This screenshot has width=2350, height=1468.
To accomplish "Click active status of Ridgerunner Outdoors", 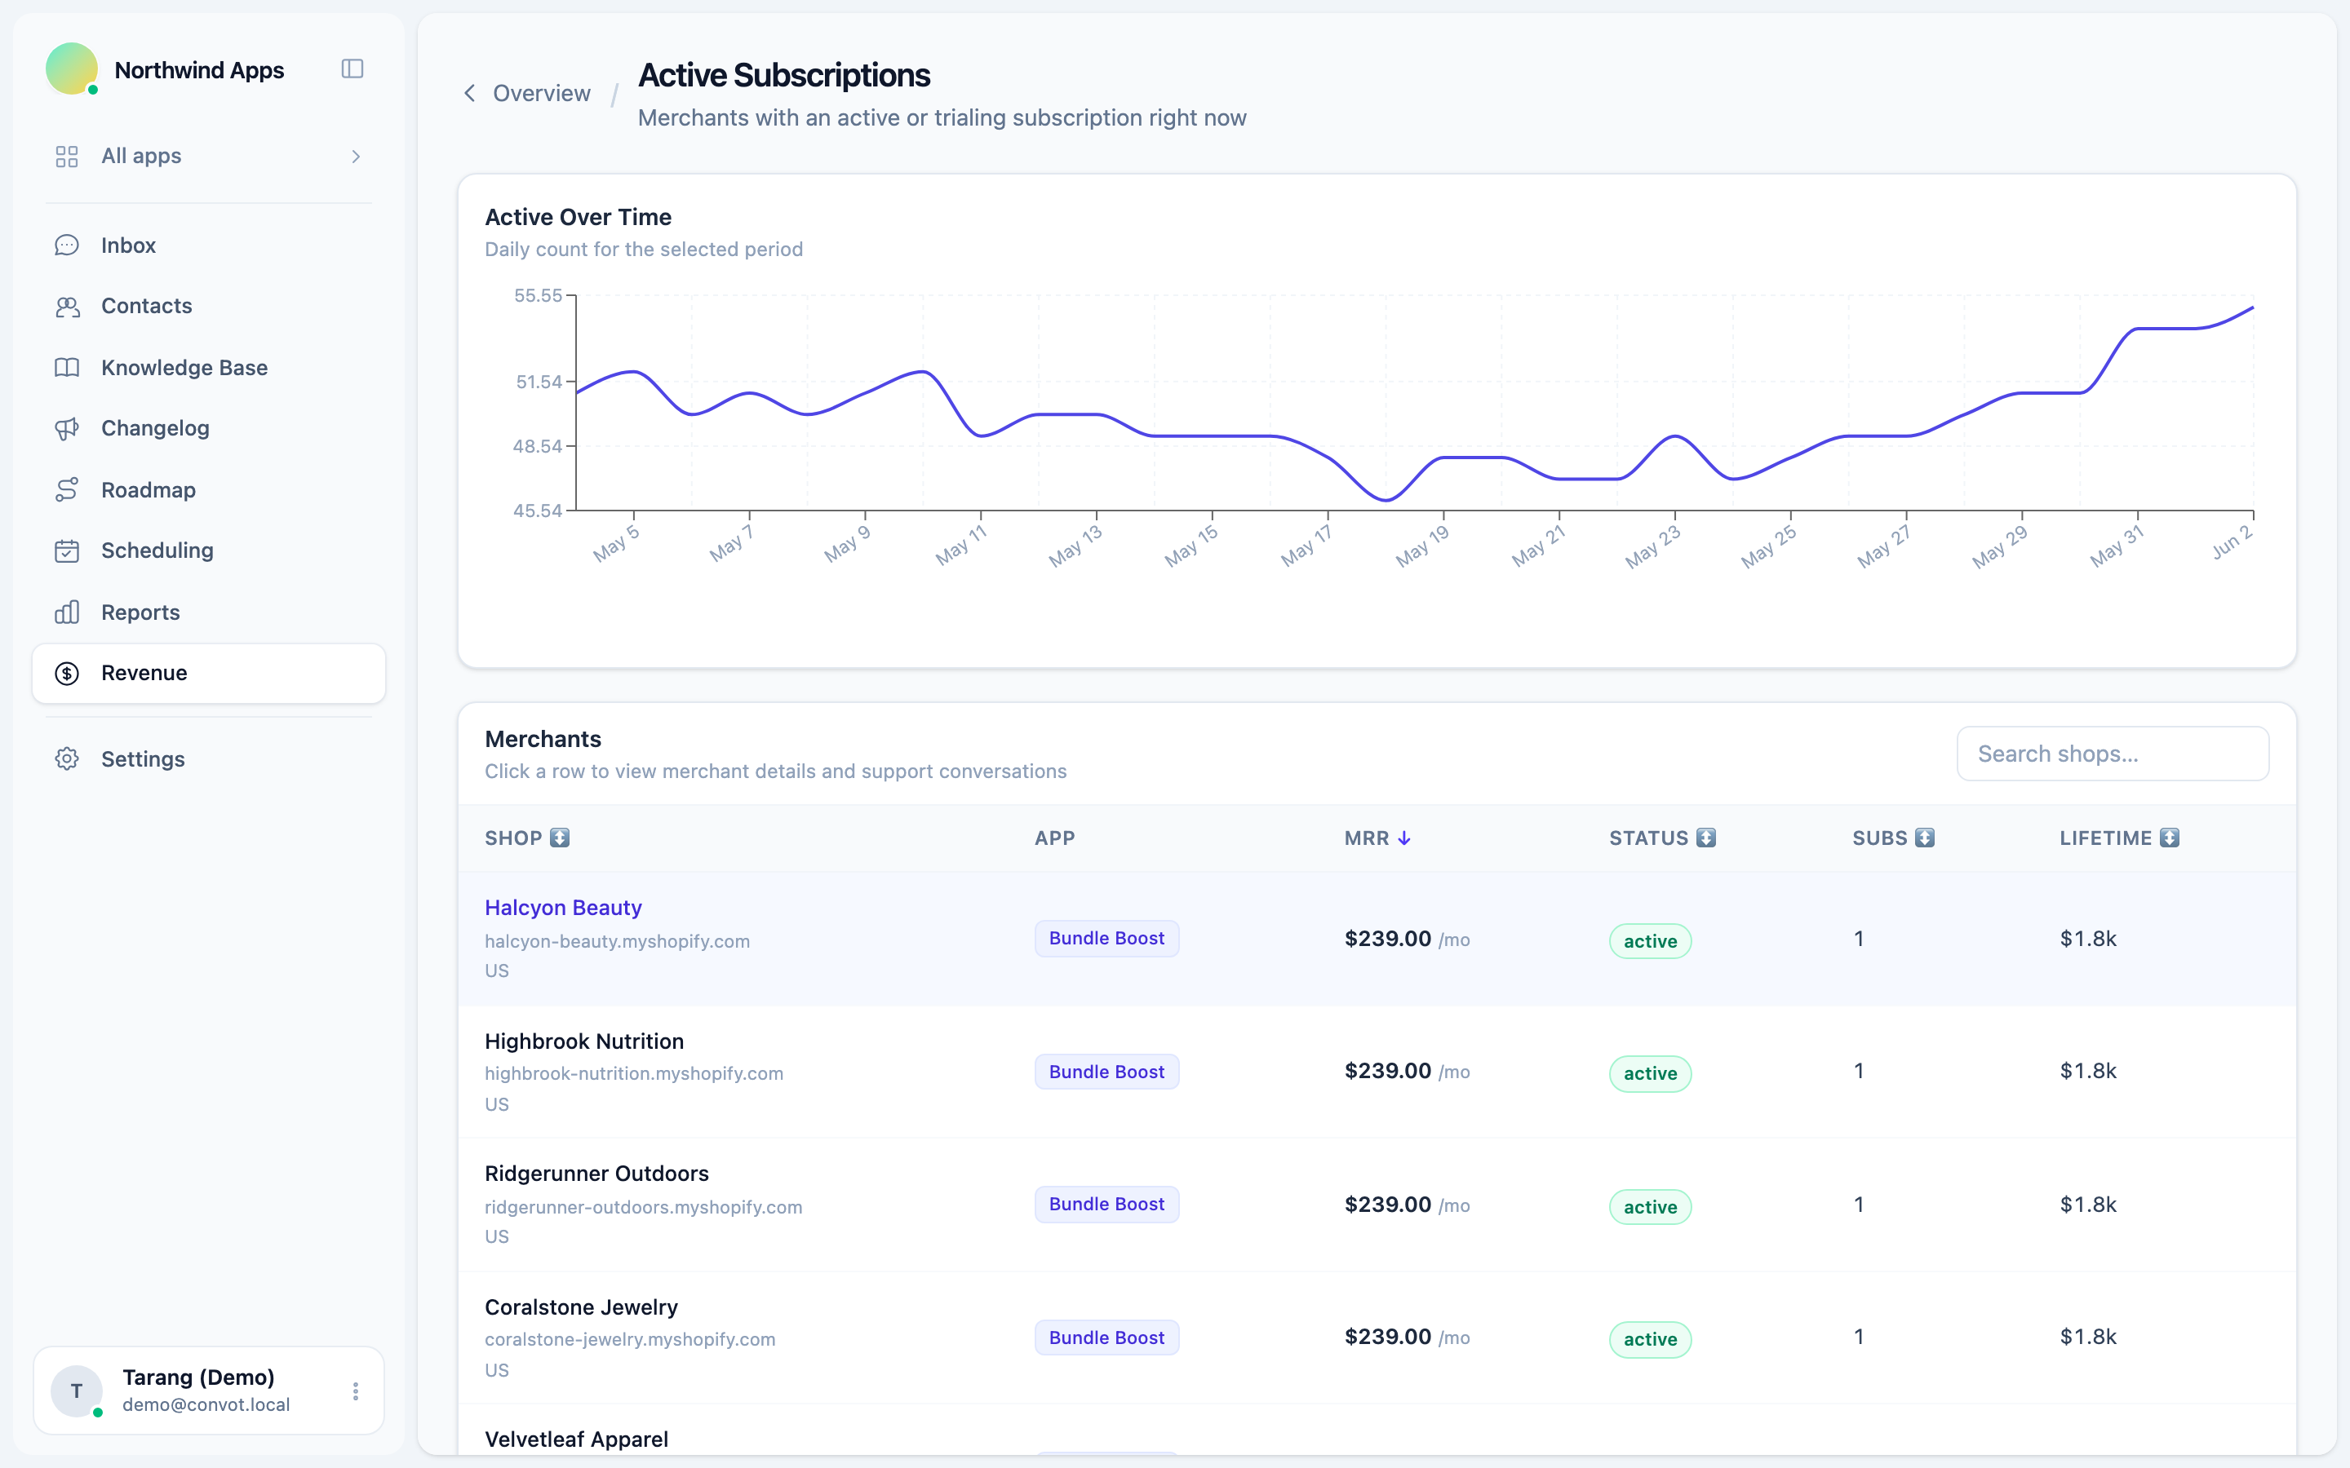I will pos(1650,1208).
